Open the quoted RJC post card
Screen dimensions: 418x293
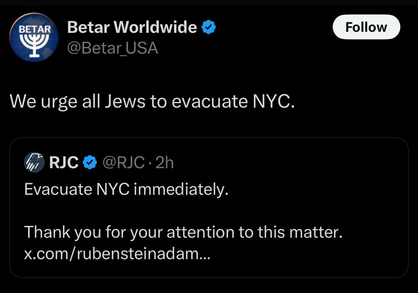(x=293, y=209)
